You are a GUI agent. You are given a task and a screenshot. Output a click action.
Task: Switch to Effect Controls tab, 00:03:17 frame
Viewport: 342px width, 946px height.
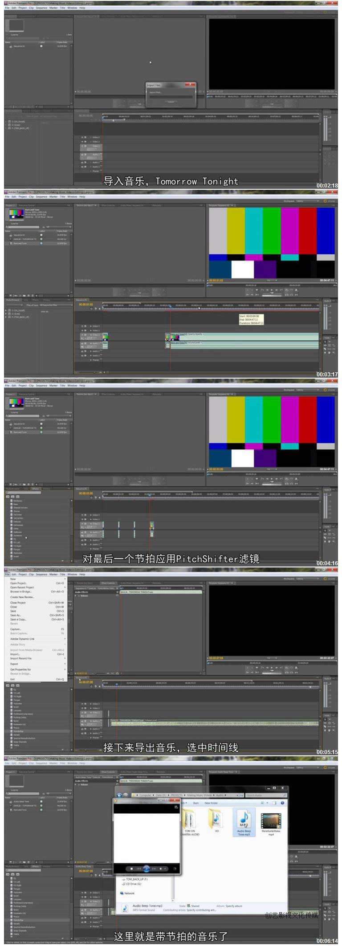(108, 205)
